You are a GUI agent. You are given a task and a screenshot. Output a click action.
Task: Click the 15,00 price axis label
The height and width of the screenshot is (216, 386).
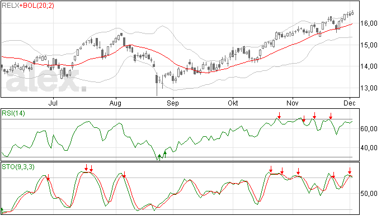tap(369, 45)
